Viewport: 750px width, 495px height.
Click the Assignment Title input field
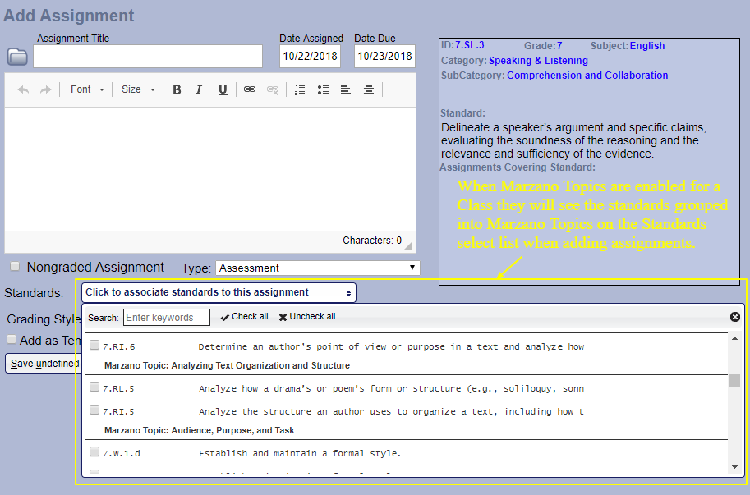148,57
